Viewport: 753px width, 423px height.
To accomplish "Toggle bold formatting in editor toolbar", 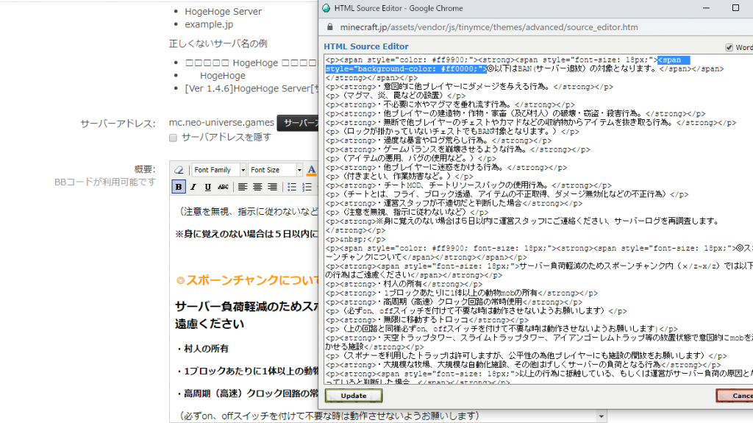I will [179, 187].
